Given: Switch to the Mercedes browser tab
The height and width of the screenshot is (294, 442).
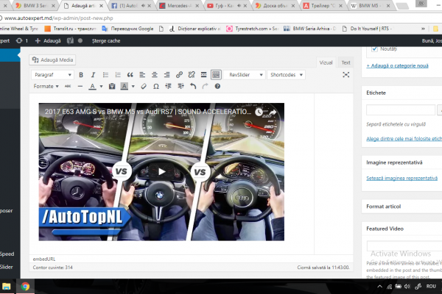Looking at the screenshot, I should [x=179, y=6].
